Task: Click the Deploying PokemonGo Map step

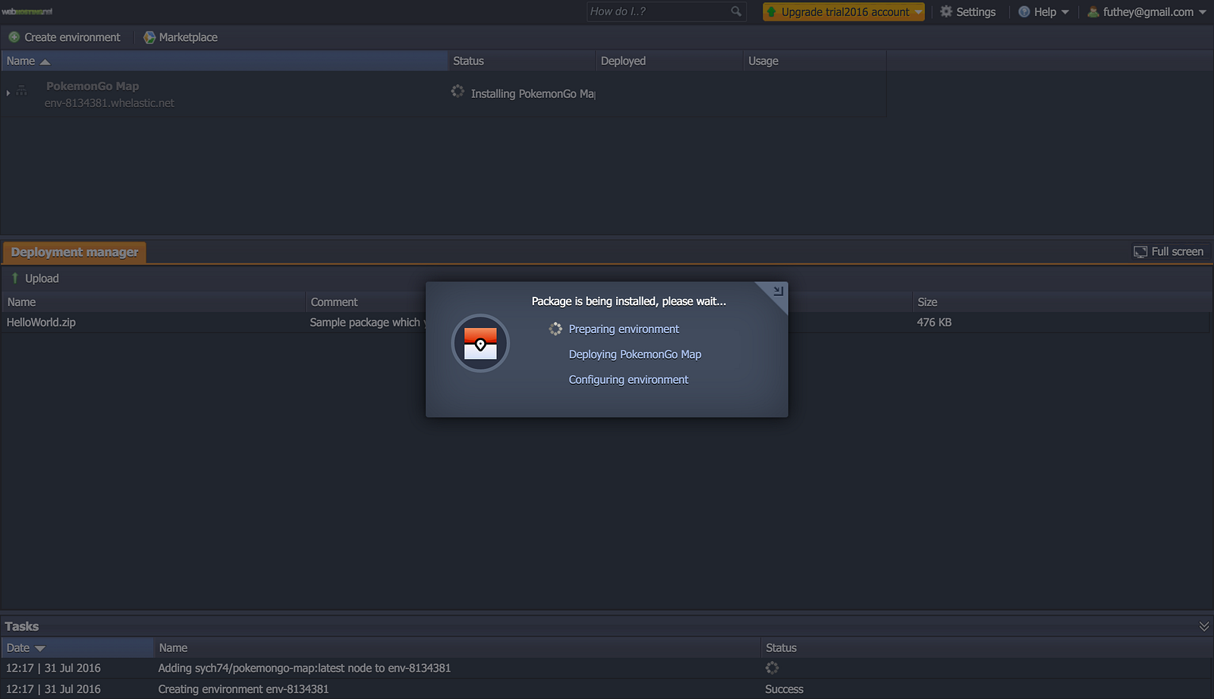Action: [635, 354]
